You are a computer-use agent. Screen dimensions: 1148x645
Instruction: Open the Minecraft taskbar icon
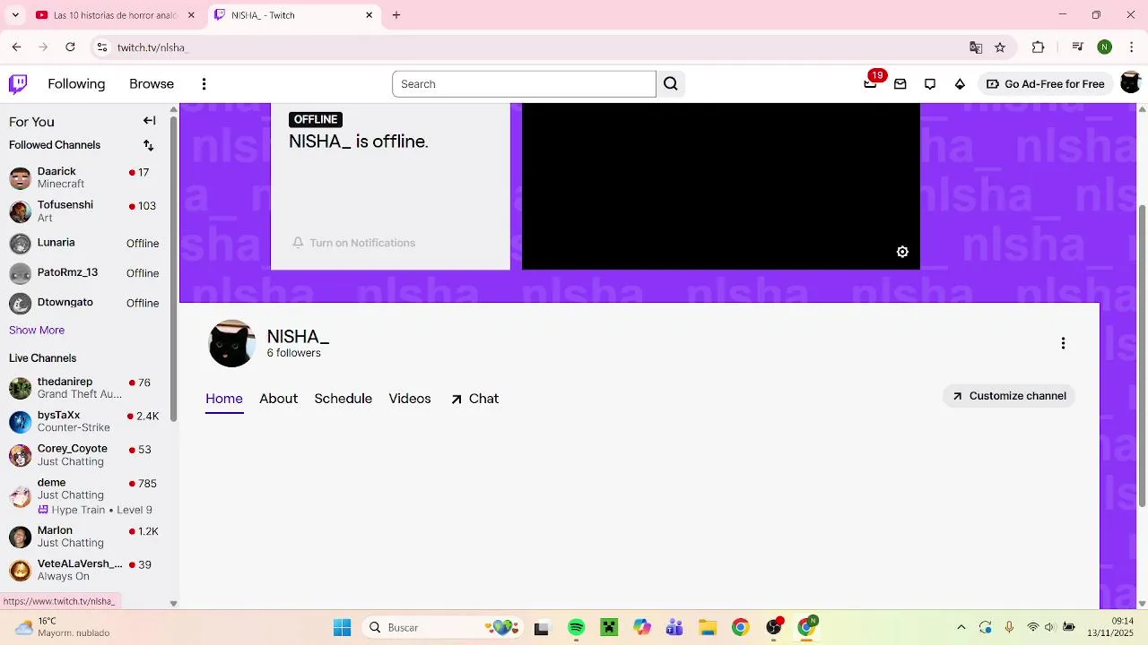[610, 627]
